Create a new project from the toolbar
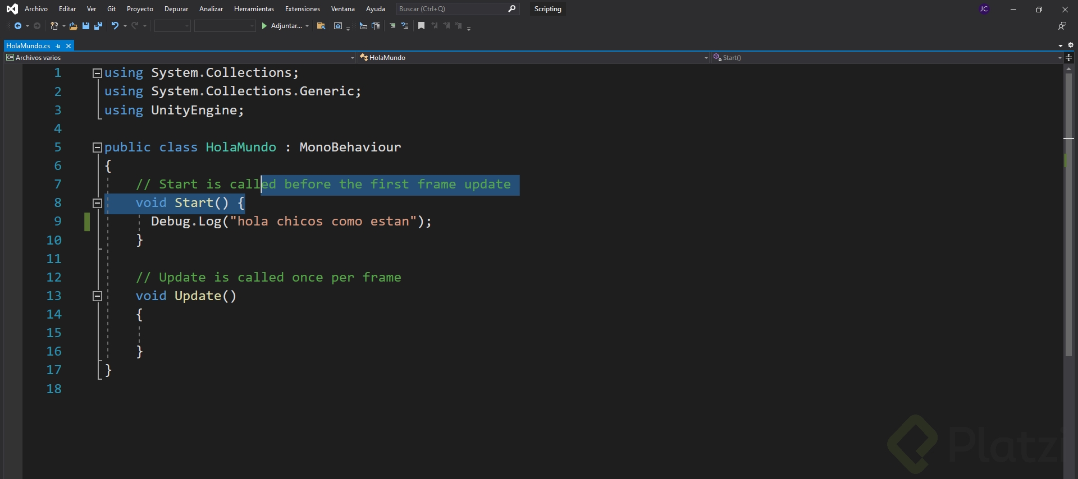The width and height of the screenshot is (1078, 479). click(54, 26)
